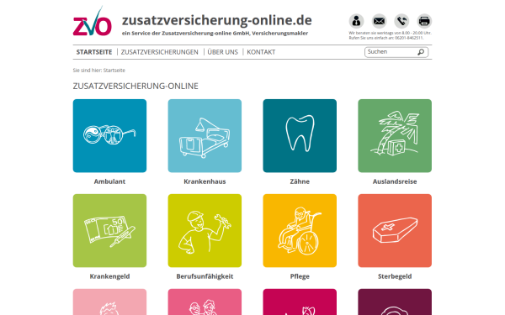Open the Auslandsreise palm tree tile
The height and width of the screenshot is (315, 505).
pos(395,135)
